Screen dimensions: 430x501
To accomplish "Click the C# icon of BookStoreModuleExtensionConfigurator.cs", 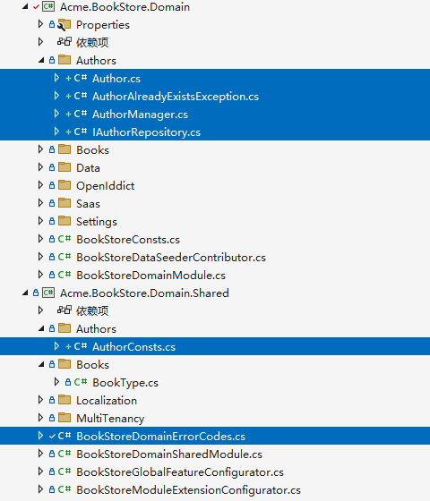I will 64,489.
